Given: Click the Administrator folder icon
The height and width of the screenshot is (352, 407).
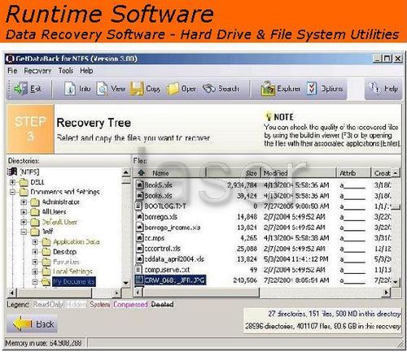Looking at the screenshot, I should tap(35, 202).
